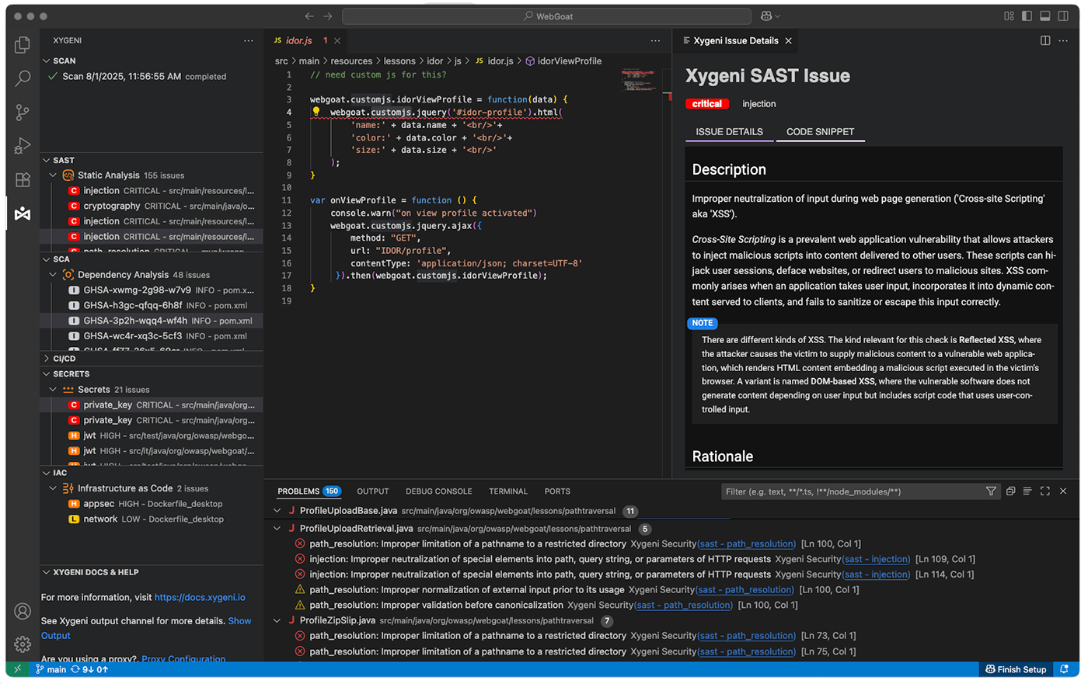
Task: Click the filter icon in the Problems panel
Action: tap(991, 491)
